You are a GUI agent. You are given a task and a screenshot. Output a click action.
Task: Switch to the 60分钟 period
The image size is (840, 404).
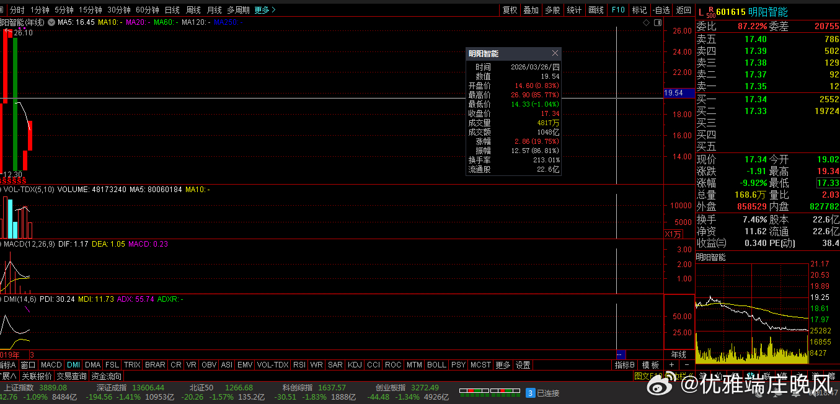pos(148,10)
